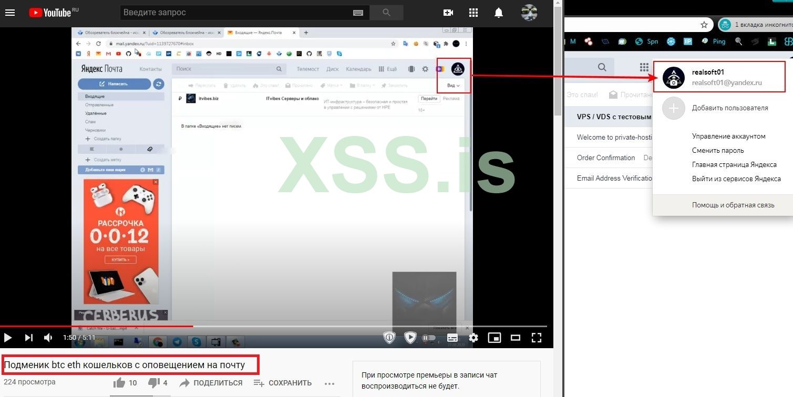Image resolution: width=793 pixels, height=397 pixels.
Task: Click the incognito tab indicator
Action: click(x=755, y=25)
